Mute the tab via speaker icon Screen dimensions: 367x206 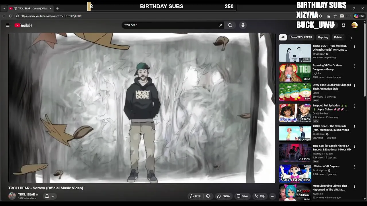tap(15, 8)
